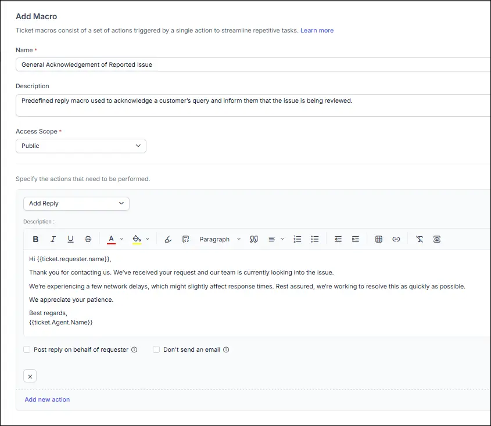The width and height of the screenshot is (491, 426).
Task: Click the 'We appreciate your patience.' line
Action: (71, 299)
